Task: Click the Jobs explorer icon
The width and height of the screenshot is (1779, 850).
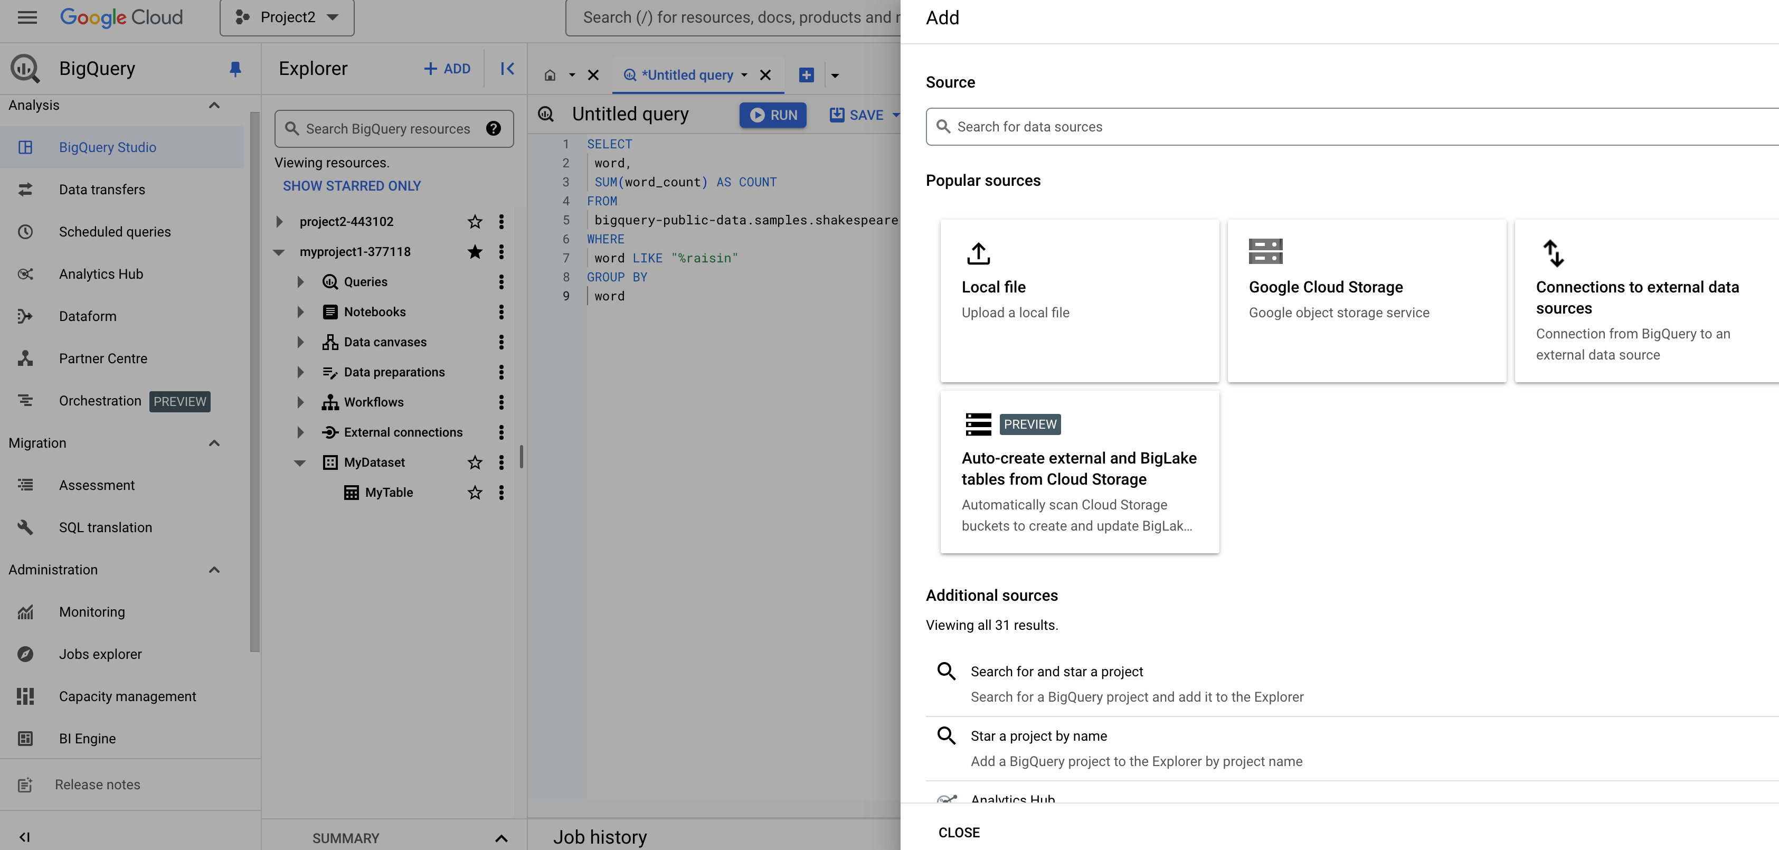Action: point(25,654)
